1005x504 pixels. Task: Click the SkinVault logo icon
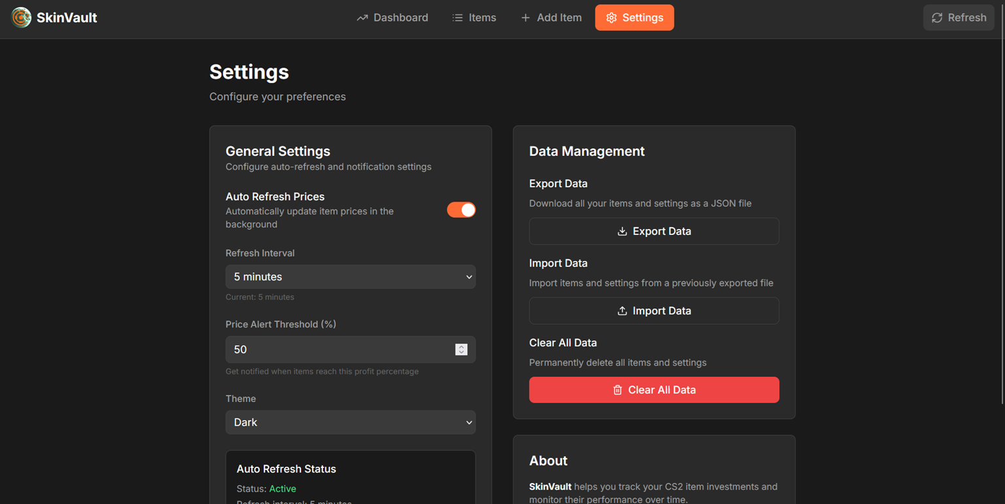click(x=22, y=17)
